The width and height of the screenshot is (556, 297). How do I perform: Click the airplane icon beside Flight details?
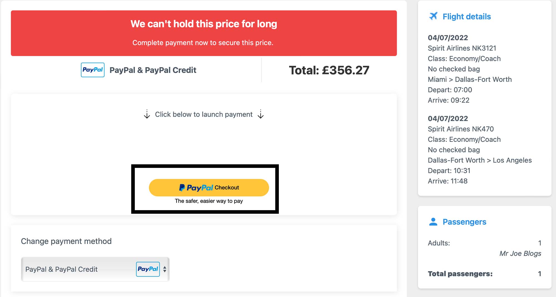(x=433, y=16)
